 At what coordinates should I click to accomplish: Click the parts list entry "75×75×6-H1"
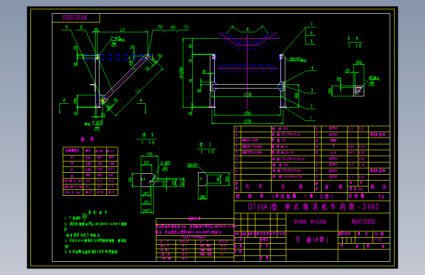point(291,171)
